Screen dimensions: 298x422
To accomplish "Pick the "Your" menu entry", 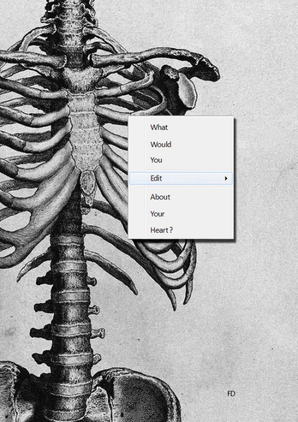I will pyautogui.click(x=181, y=214).
